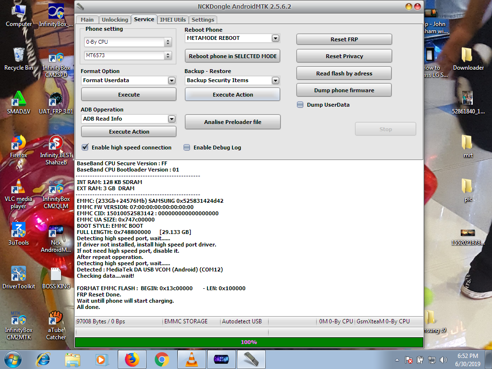Click EMMC STORAGE status bar entry
The height and width of the screenshot is (369, 492).
pos(186,321)
